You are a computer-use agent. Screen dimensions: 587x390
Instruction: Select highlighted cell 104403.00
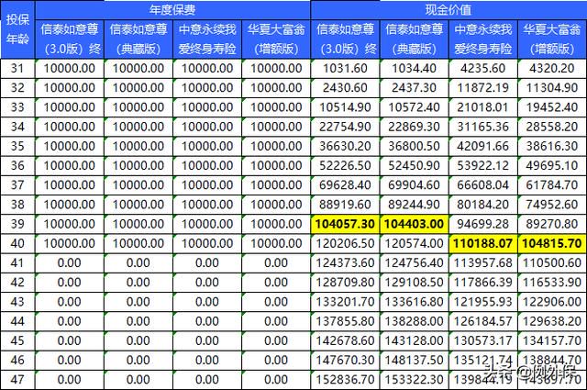click(414, 224)
